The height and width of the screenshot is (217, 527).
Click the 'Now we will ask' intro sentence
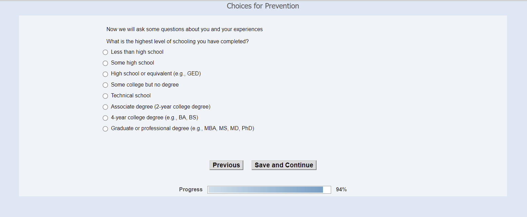184,29
